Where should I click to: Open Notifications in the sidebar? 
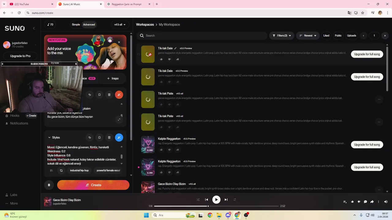[x=17, y=123]
